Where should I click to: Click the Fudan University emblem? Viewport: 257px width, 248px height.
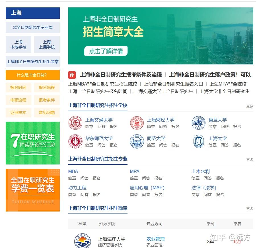pos(198,123)
